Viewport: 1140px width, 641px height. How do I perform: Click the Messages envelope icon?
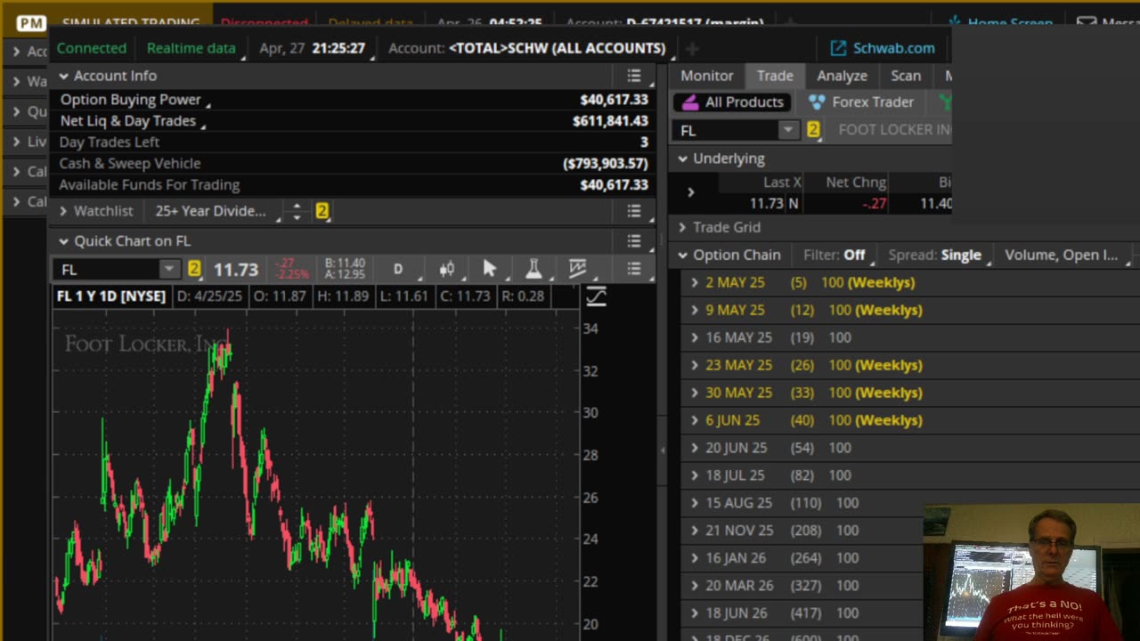point(1087,23)
